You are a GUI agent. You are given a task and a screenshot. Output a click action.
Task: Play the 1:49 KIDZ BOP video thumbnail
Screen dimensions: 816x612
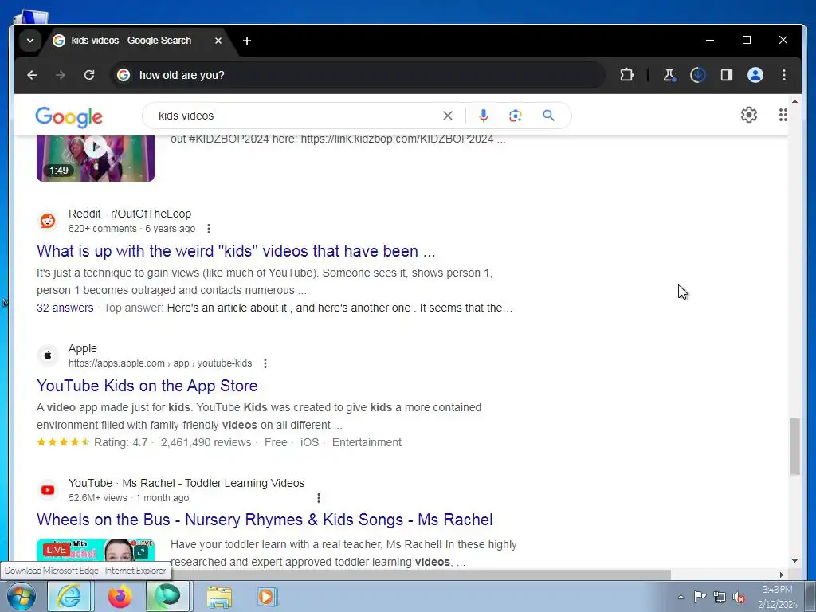pos(96,157)
